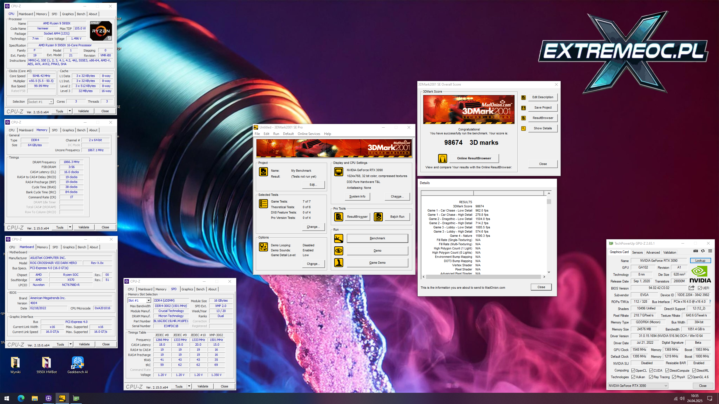Click 3DMark2001 taskbar icon

pos(62,398)
